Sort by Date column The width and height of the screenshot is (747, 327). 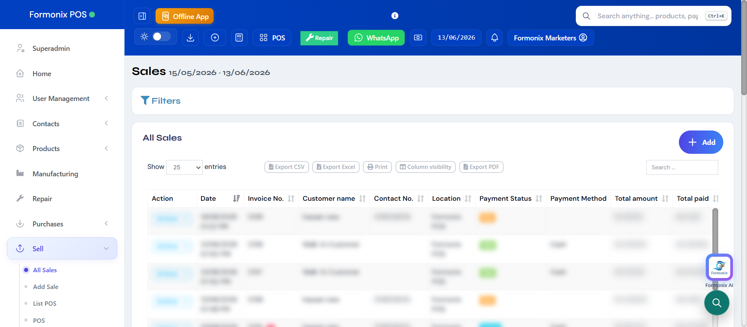point(220,198)
